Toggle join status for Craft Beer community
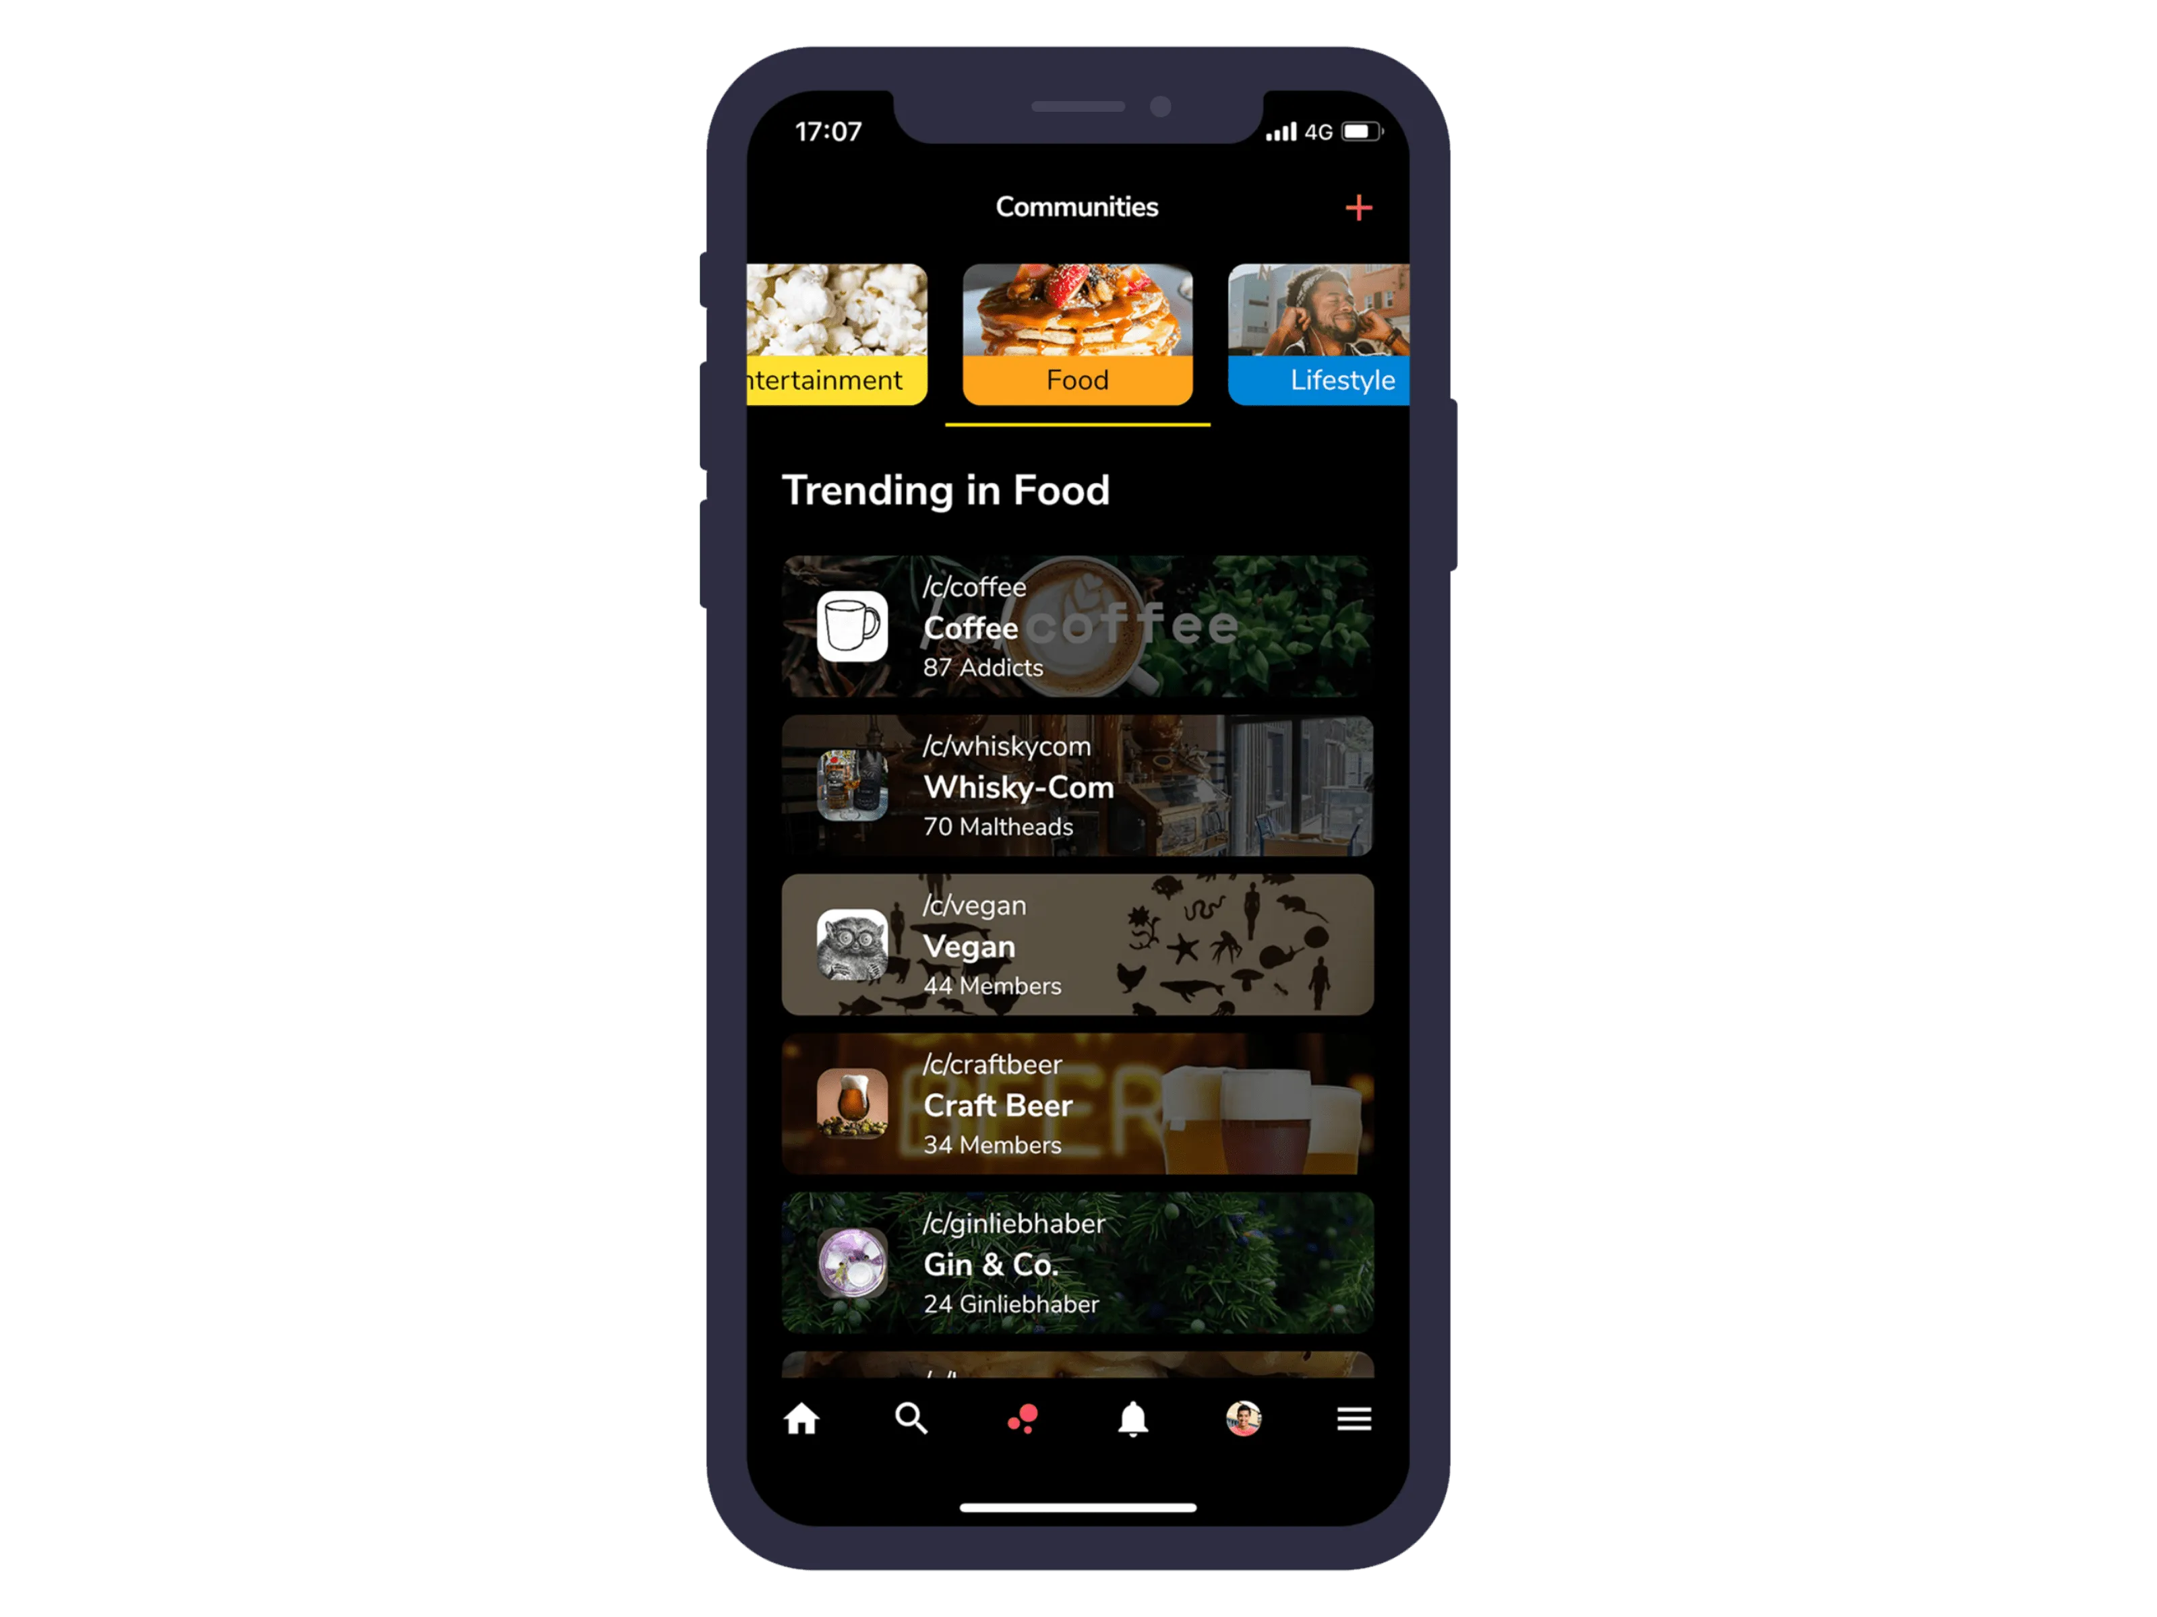Image resolution: width=2157 pixels, height=1617 pixels. click(1078, 1121)
